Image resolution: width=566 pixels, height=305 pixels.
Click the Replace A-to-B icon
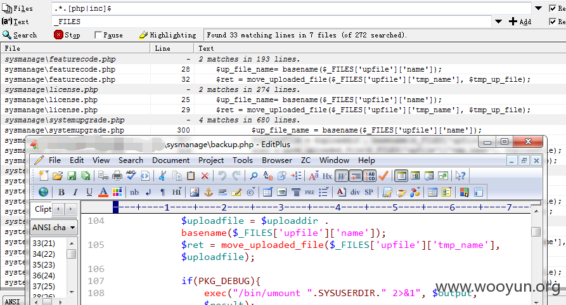tap(268, 176)
